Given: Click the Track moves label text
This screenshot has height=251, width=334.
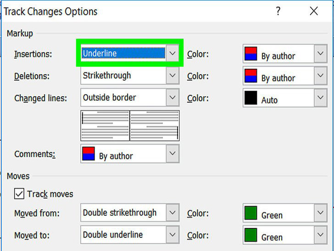Looking at the screenshot, I should click(50, 194).
